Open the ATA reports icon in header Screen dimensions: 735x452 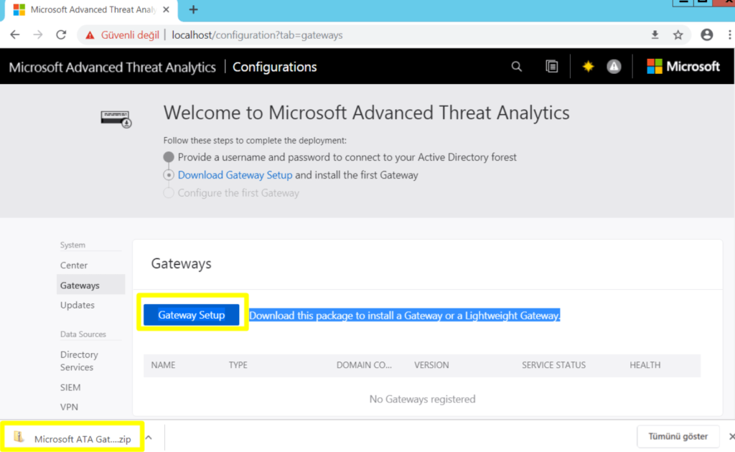click(552, 67)
